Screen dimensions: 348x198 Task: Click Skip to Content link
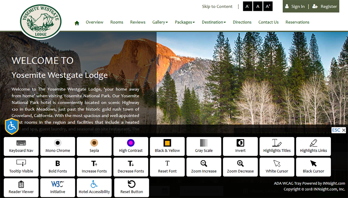coord(217,6)
